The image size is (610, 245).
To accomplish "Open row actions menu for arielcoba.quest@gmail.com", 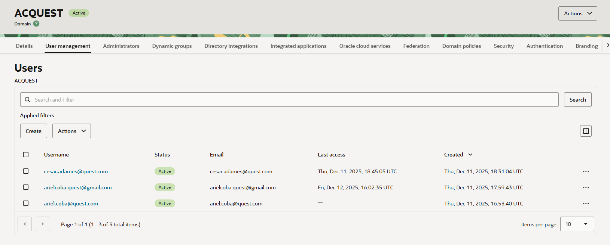I will tap(586, 187).
